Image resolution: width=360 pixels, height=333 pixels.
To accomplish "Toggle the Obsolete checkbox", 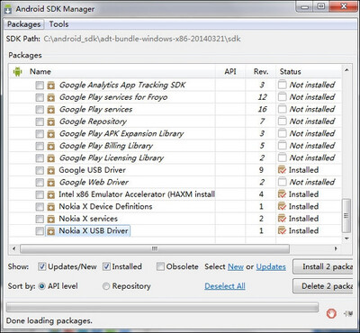I will click(160, 266).
